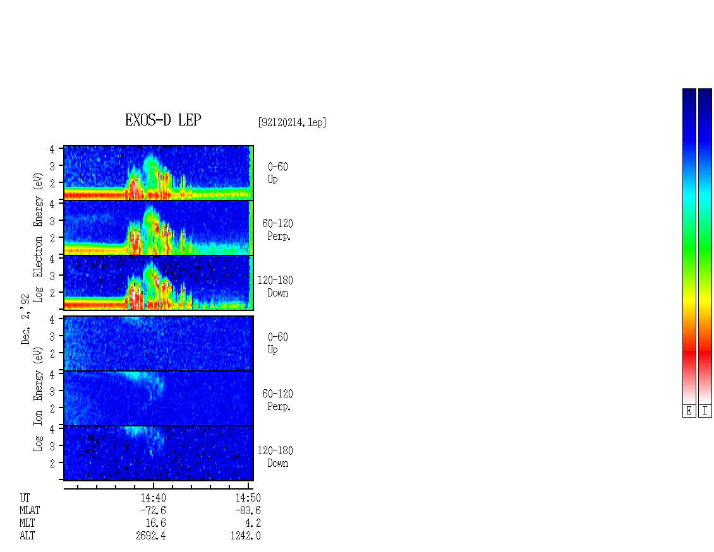The width and height of the screenshot is (714, 552).
Task: Click the altitude value 1242.0
Action: (x=245, y=536)
